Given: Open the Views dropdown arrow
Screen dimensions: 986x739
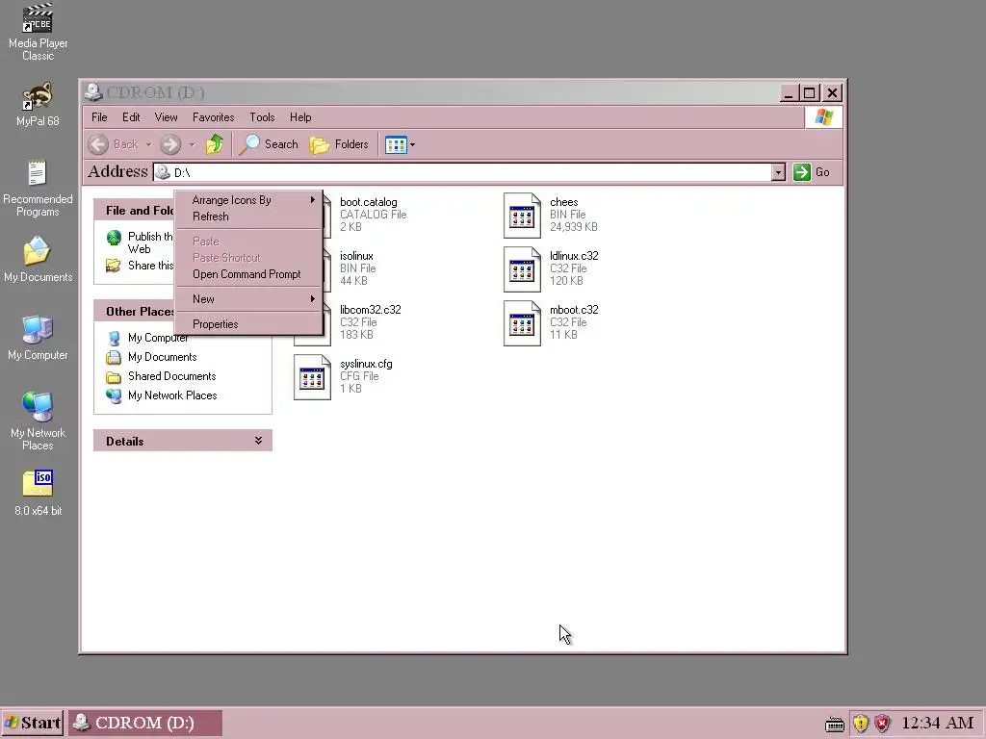Looking at the screenshot, I should [x=412, y=145].
